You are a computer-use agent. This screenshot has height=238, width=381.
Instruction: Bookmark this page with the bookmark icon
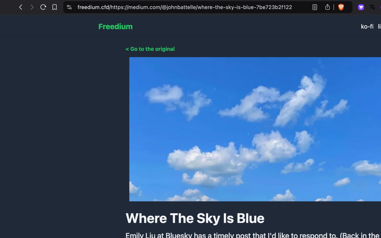point(54,7)
